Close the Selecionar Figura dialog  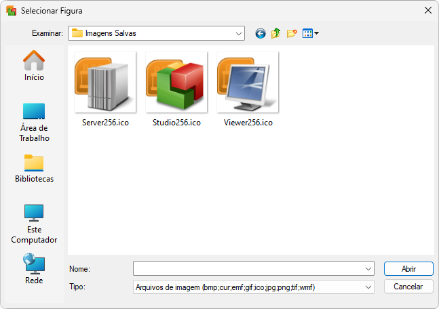point(427,10)
